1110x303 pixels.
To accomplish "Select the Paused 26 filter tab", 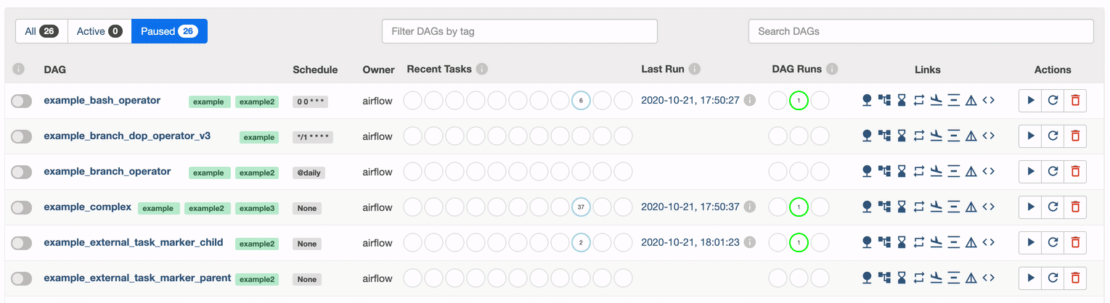I will [169, 31].
